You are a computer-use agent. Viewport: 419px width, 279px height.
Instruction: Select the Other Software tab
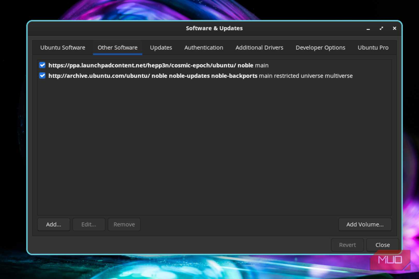pyautogui.click(x=117, y=48)
